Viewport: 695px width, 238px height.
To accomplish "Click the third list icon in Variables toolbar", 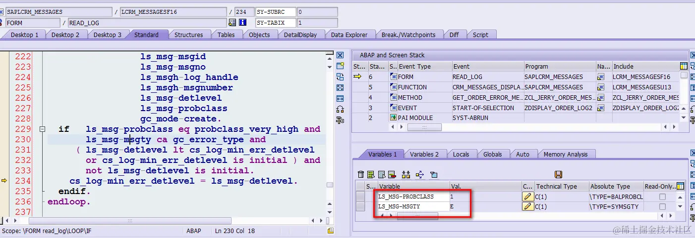I will click(381, 174).
